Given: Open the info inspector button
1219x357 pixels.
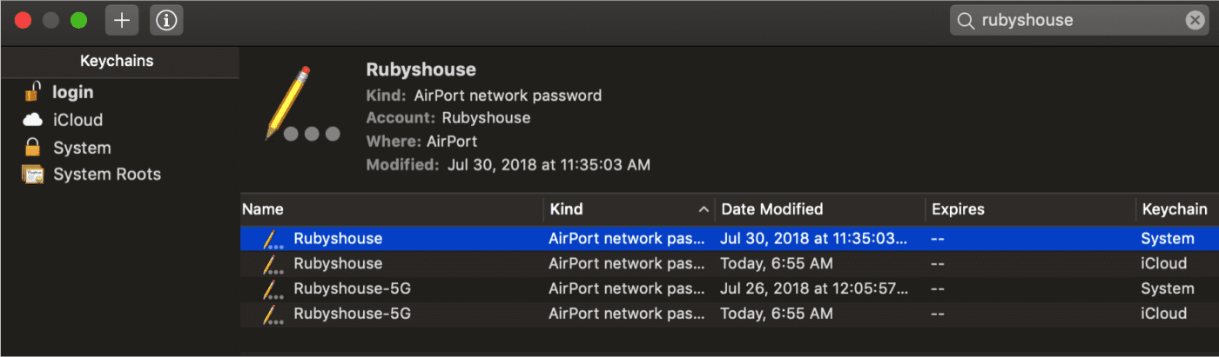Looking at the screenshot, I should [166, 21].
